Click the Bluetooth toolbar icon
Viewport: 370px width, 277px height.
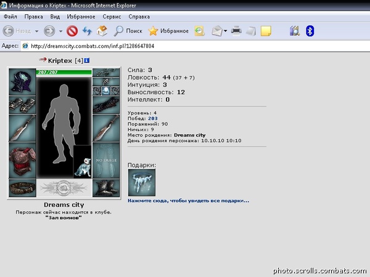310,31
